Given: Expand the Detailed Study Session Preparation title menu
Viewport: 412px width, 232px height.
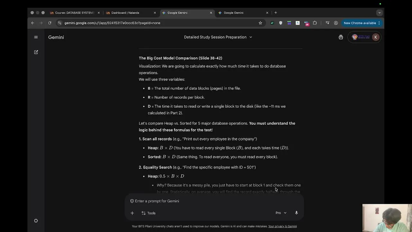Looking at the screenshot, I should [218, 37].
